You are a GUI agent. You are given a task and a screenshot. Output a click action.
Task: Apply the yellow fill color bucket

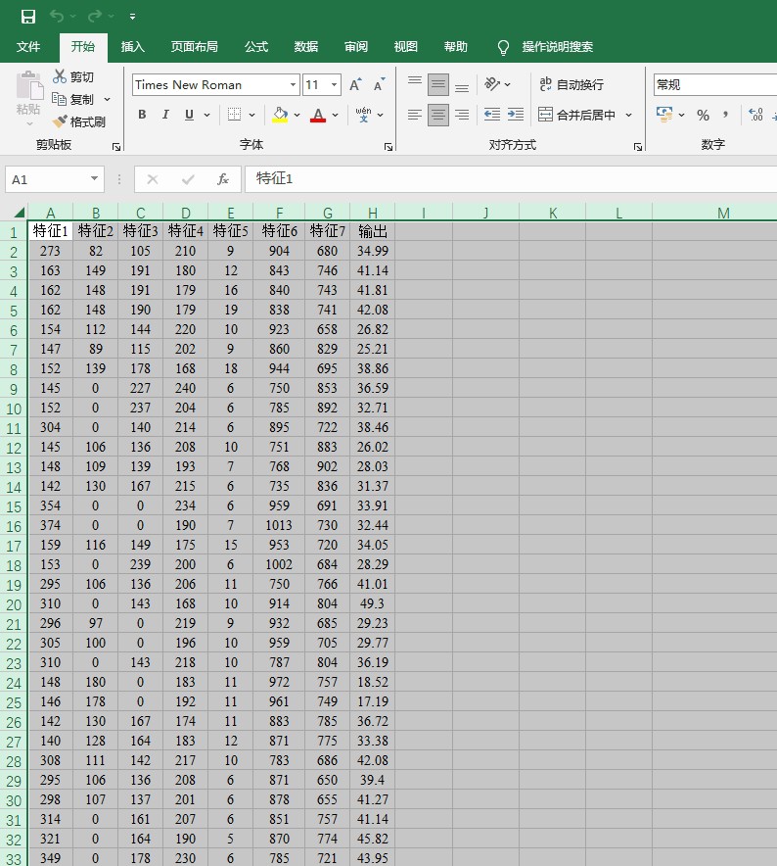pos(280,115)
